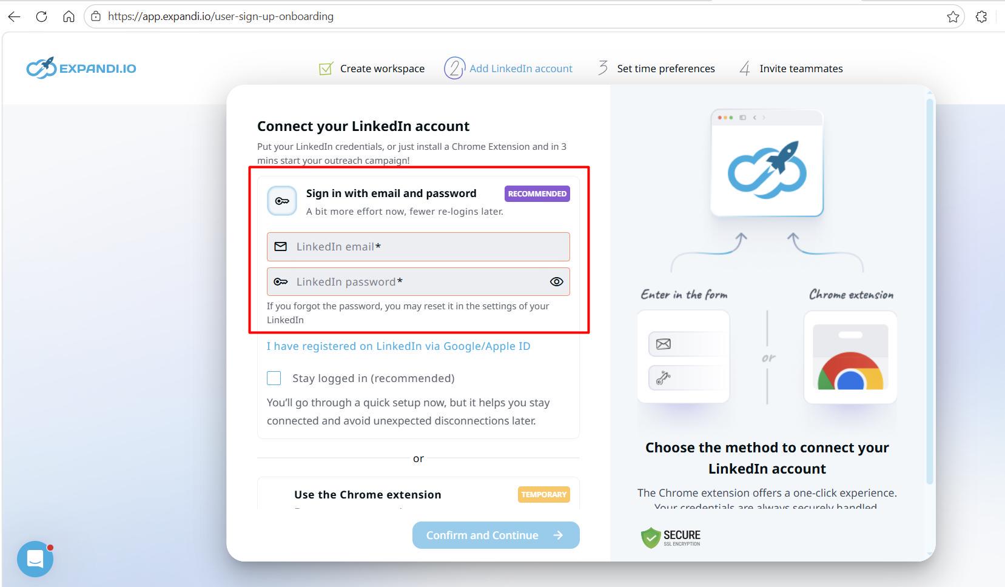
Task: Click the RECOMMENDED badge toggle area
Action: 536,193
